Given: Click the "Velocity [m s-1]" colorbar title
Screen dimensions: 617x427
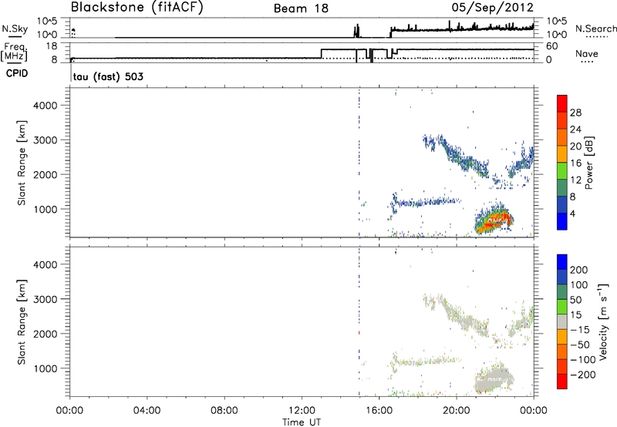Looking at the screenshot, I should [x=603, y=321].
